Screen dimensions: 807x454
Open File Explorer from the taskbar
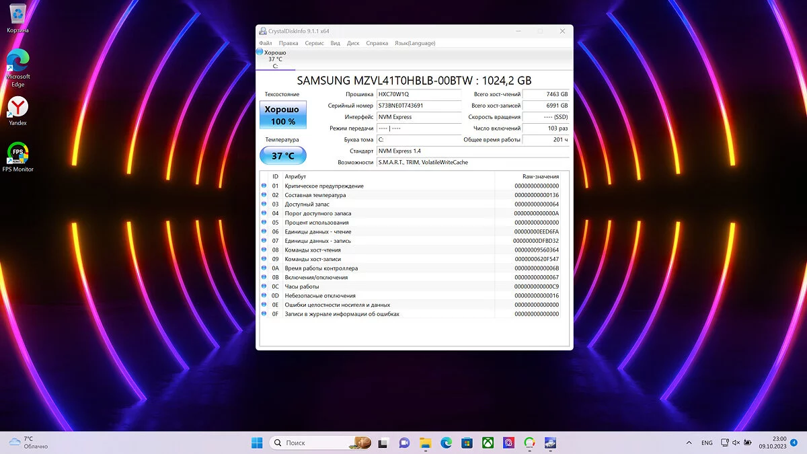click(425, 443)
